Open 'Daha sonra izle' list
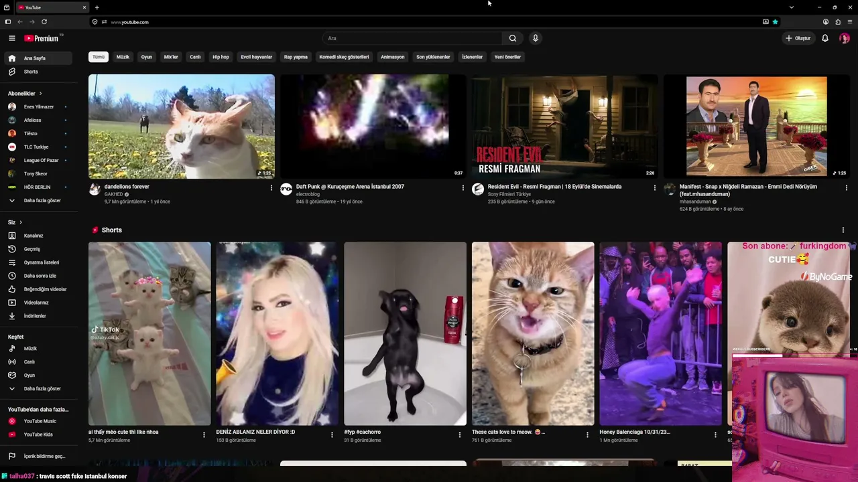This screenshot has height=482, width=858. [x=38, y=276]
